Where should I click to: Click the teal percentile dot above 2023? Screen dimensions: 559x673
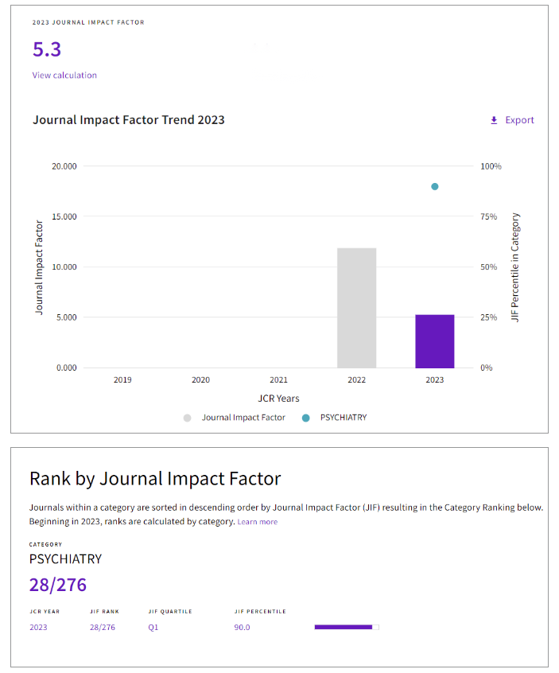434,187
